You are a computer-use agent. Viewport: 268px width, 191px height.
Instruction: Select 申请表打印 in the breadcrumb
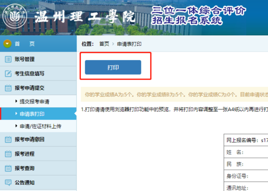click(x=129, y=44)
